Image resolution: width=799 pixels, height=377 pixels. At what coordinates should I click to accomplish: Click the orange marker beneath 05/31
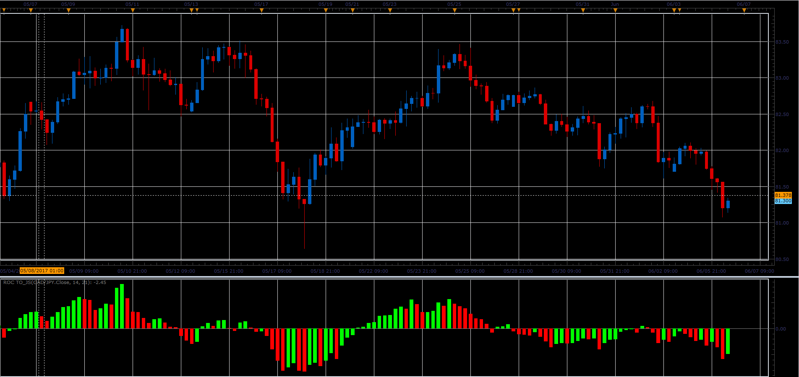click(583, 10)
